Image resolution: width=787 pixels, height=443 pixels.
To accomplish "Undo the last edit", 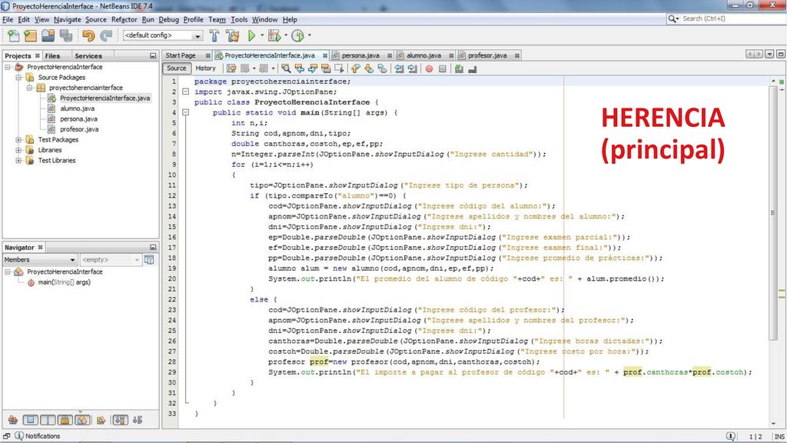I will tap(88, 35).
